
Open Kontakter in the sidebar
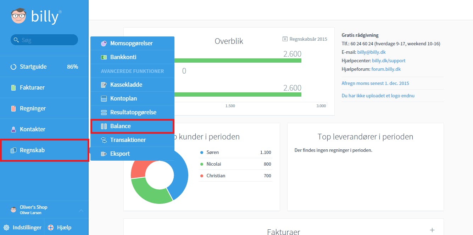tap(44, 130)
